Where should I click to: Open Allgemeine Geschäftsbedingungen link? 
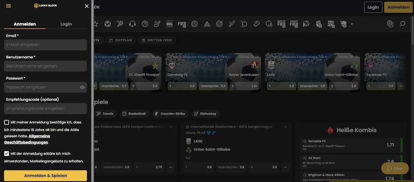[x=27, y=139]
